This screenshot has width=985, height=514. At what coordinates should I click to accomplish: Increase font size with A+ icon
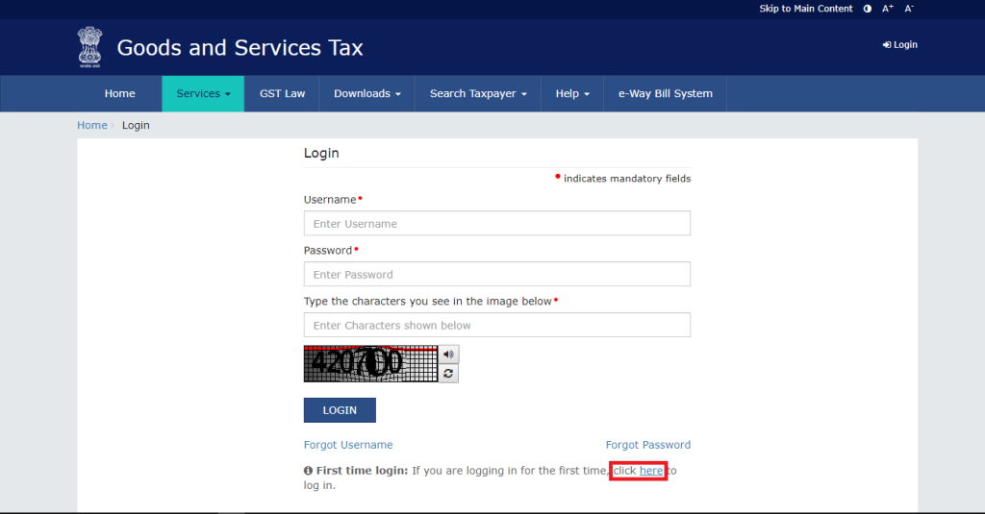click(x=888, y=9)
